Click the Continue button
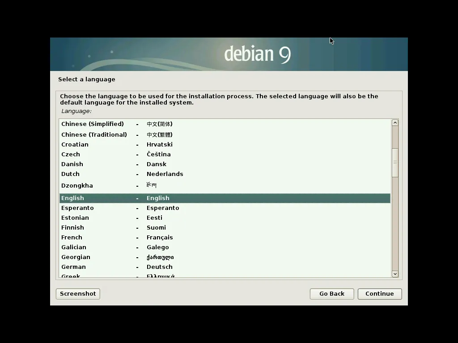This screenshot has height=343, width=458. coord(380,294)
